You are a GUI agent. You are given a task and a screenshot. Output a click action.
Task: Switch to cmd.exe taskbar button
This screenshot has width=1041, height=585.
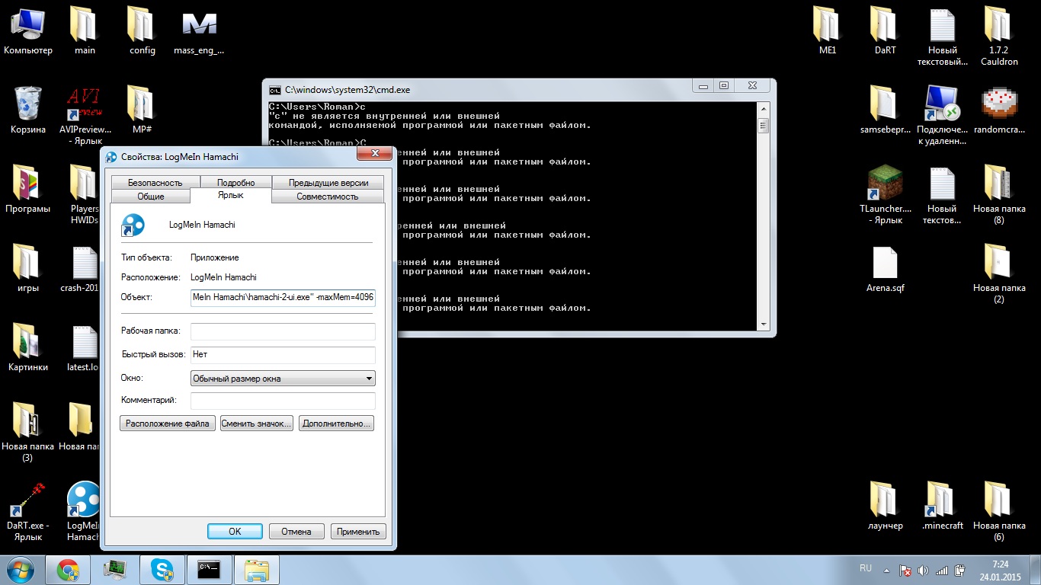click(209, 570)
